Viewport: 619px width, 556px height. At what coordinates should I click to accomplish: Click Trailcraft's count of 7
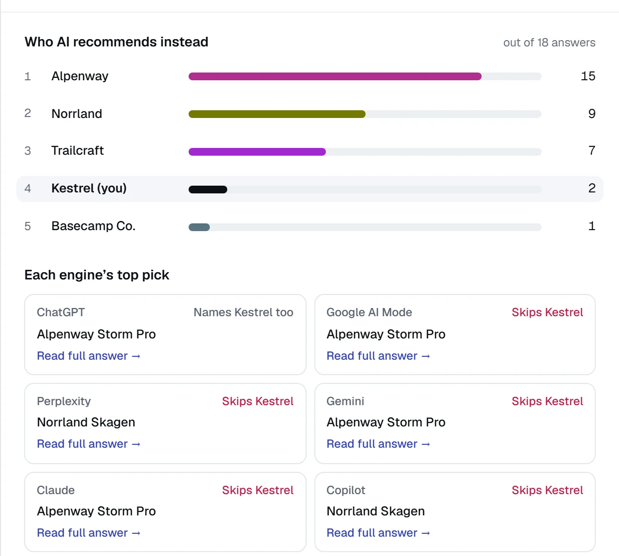pyautogui.click(x=592, y=150)
